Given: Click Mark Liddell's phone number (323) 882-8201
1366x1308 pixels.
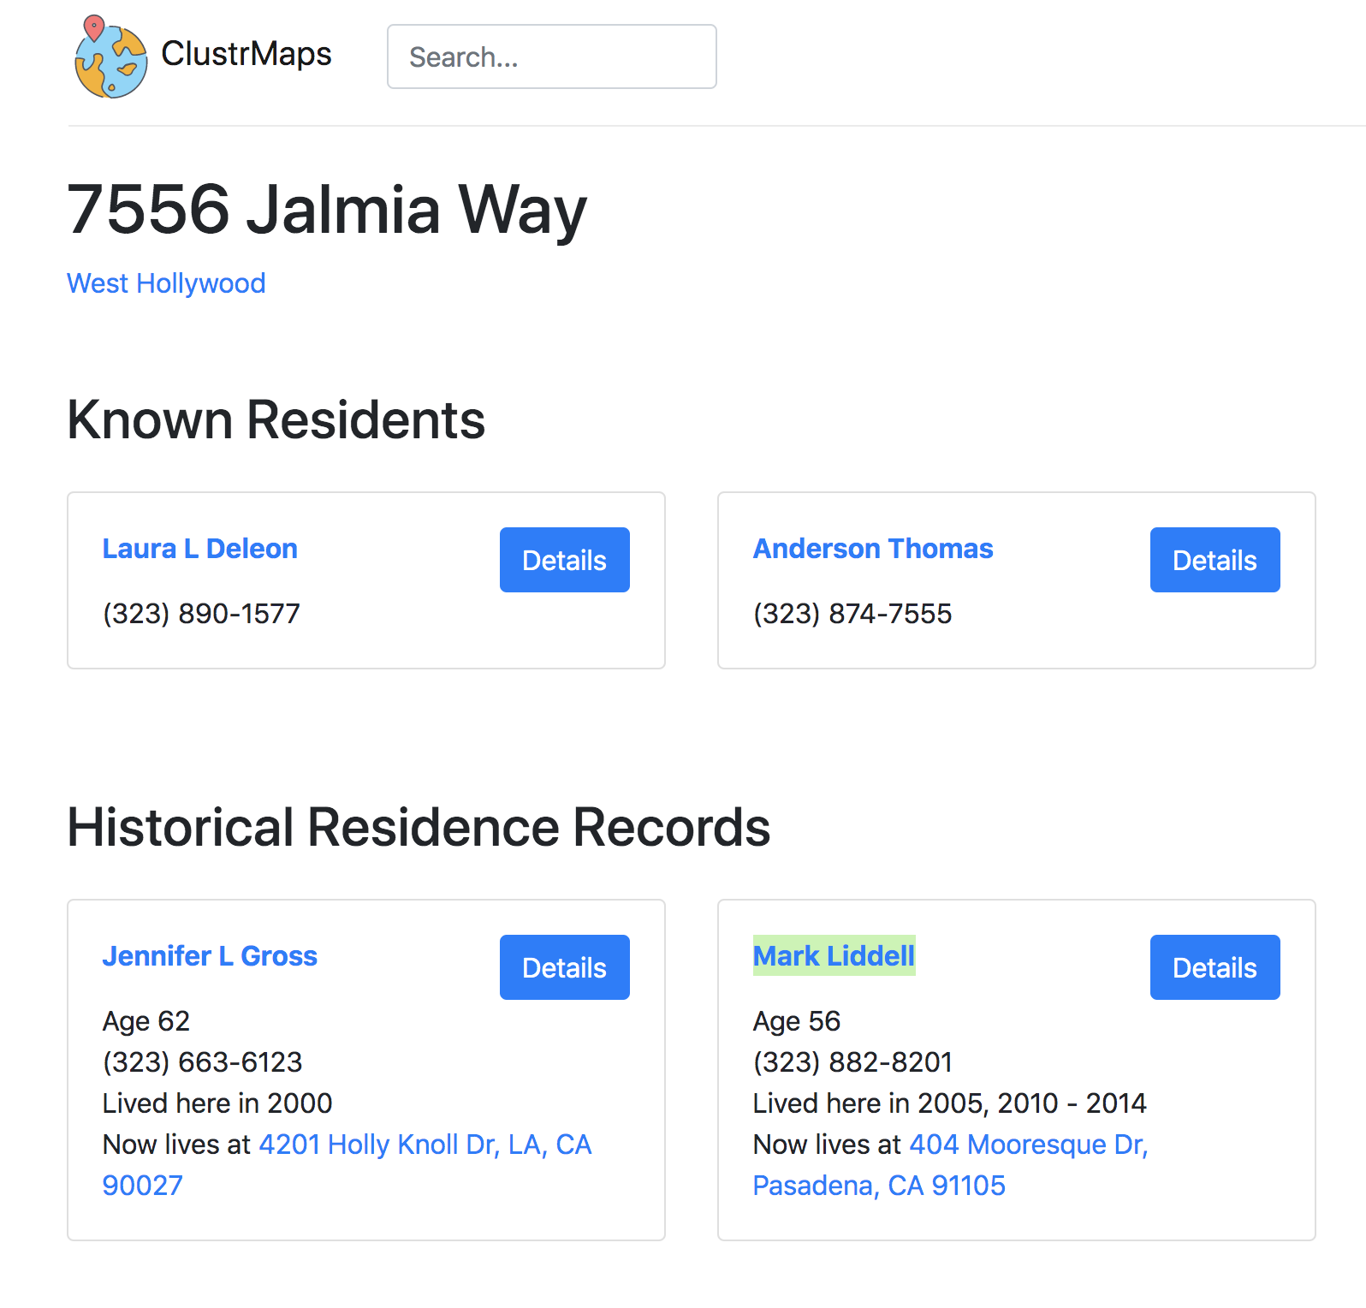Looking at the screenshot, I should [852, 1062].
